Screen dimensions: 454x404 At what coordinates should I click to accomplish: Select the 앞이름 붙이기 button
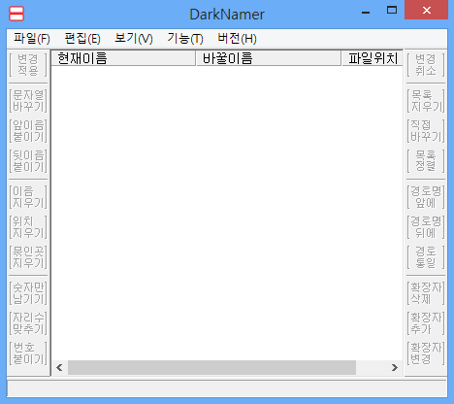point(28,131)
